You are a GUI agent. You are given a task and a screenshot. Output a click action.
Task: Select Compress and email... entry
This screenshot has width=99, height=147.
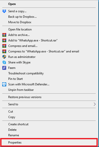click(x=49, y=46)
